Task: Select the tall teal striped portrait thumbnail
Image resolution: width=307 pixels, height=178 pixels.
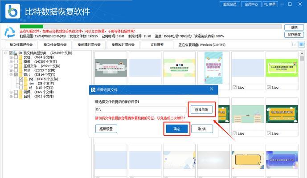Action: point(213,68)
